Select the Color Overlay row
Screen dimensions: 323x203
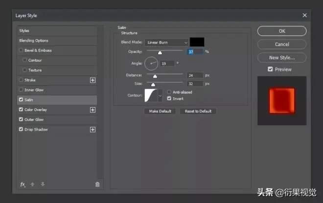pyautogui.click(x=57, y=110)
